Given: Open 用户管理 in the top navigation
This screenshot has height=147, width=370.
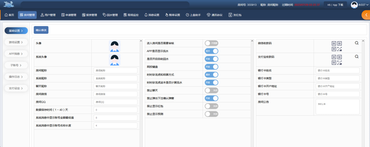Looking at the screenshot, I should 48,15.
